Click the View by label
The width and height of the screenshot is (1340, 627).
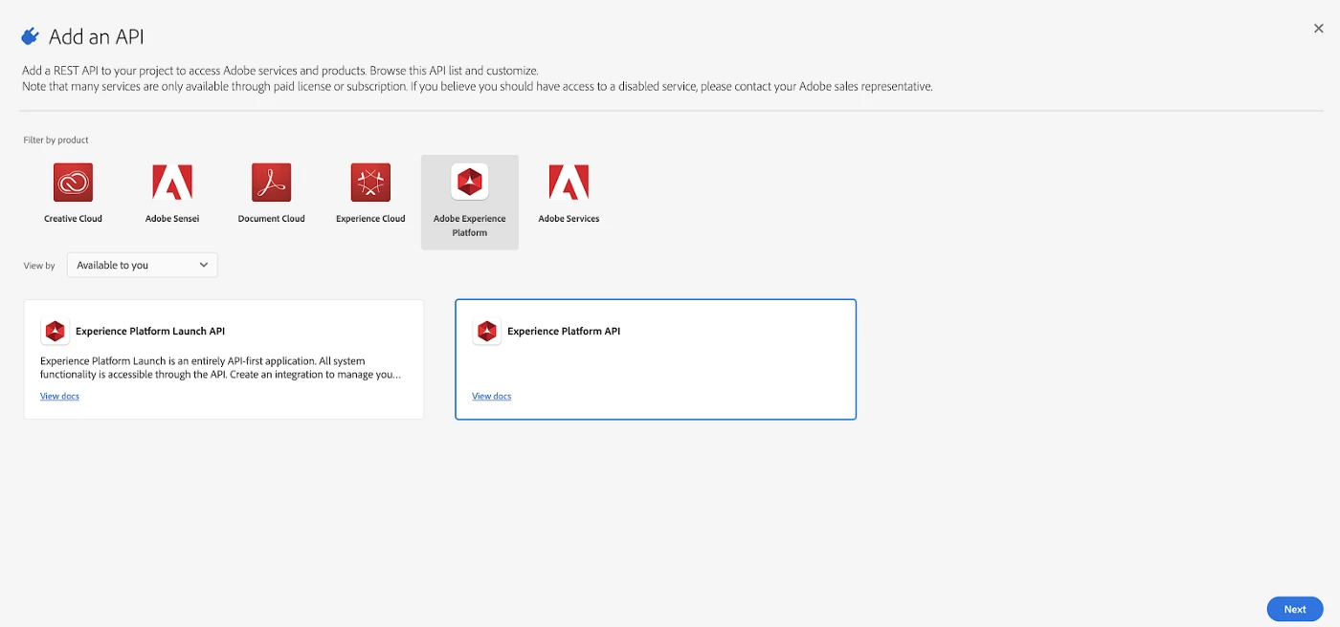tap(39, 266)
